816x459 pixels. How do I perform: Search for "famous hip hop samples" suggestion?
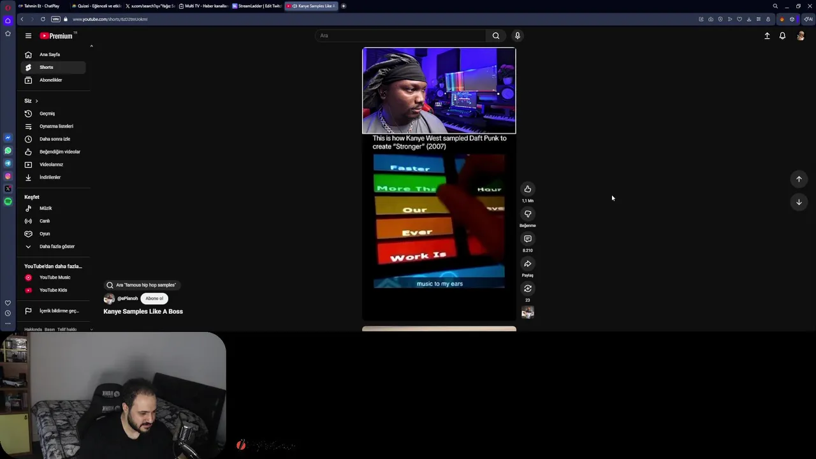[x=141, y=285]
